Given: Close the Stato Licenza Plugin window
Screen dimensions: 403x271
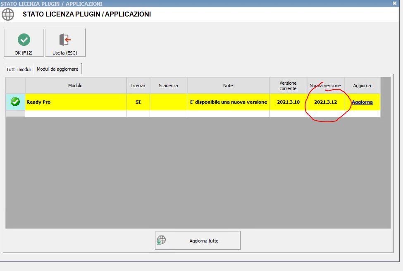Looking at the screenshot, I should [x=394, y=3].
